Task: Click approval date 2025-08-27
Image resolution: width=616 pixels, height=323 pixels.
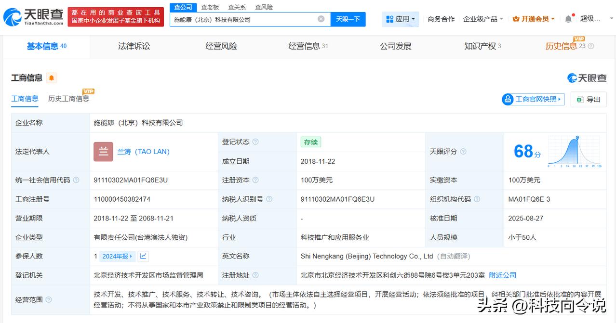Action: pos(526,218)
